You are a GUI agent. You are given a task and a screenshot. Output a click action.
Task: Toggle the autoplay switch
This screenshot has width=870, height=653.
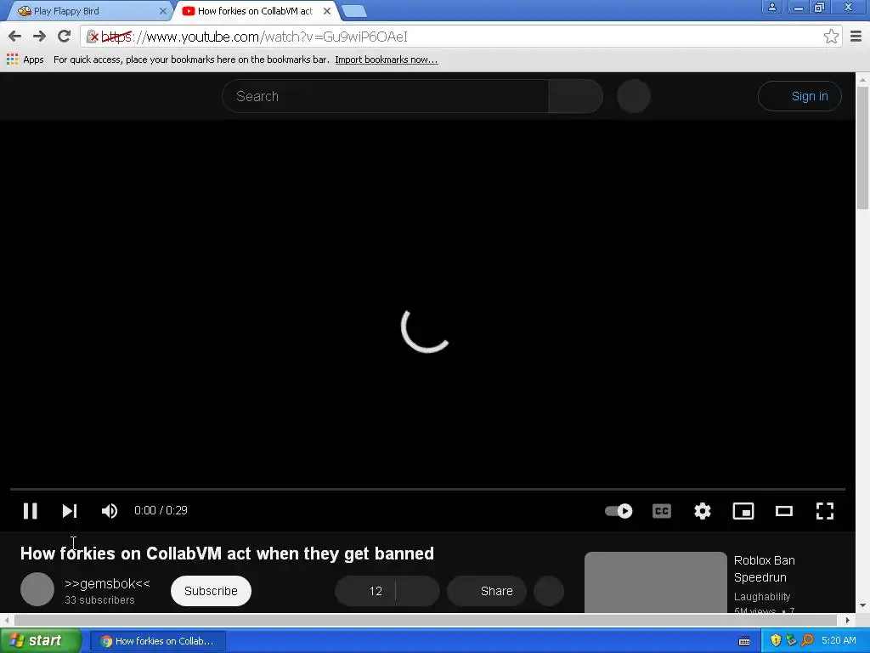point(619,510)
